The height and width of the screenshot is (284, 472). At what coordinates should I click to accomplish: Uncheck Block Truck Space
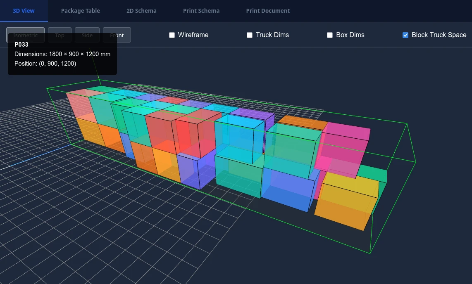point(405,35)
